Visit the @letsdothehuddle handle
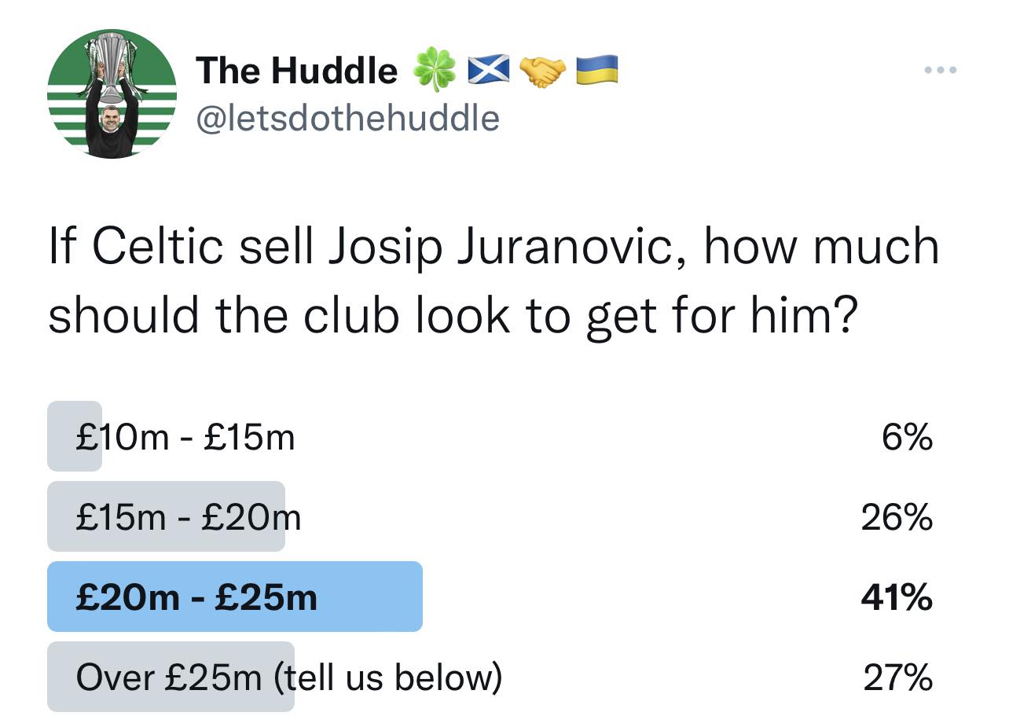The width and height of the screenshot is (1009, 727). coord(347,118)
